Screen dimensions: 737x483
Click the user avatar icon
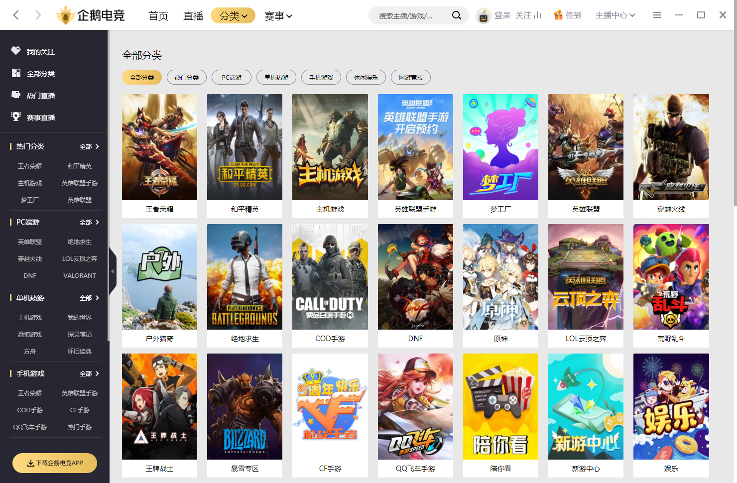pos(483,16)
